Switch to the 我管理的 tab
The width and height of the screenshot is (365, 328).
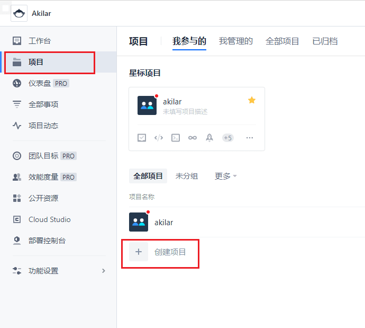236,41
